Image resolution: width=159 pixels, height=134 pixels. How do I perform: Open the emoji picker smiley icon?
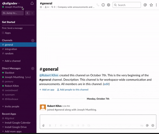click(x=153, y=125)
